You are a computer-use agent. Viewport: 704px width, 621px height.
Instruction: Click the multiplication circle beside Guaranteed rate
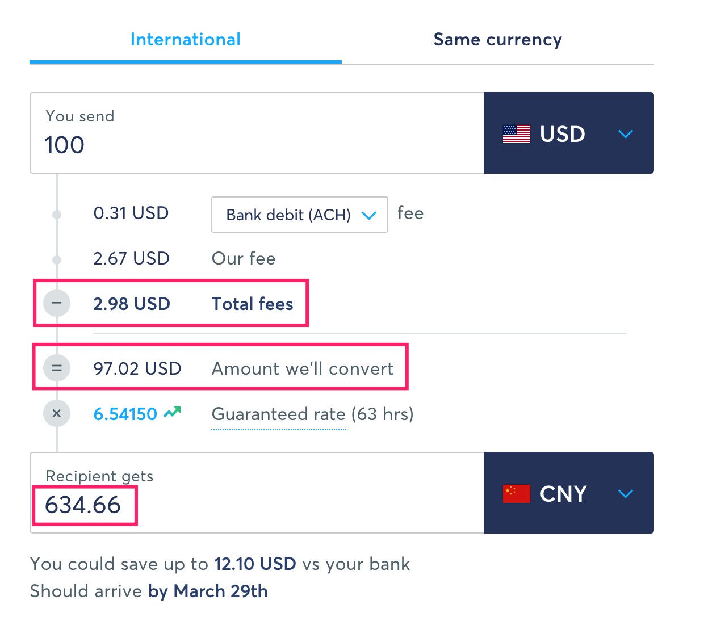pyautogui.click(x=56, y=413)
